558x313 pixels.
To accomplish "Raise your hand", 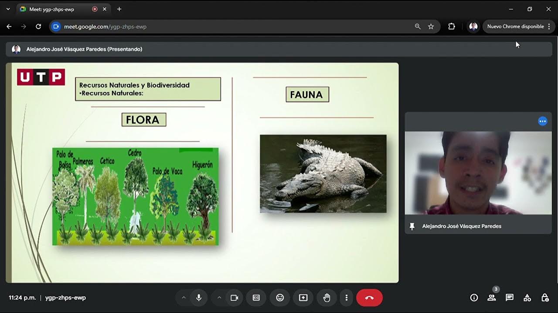I will [327, 298].
